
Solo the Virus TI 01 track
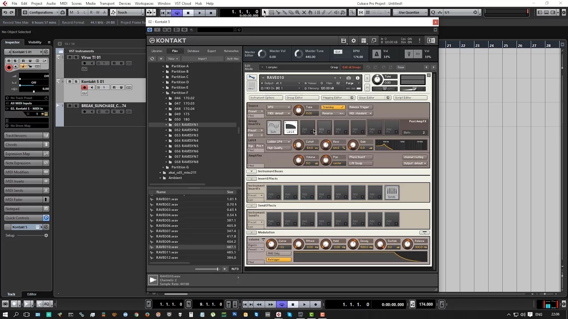[76, 57]
